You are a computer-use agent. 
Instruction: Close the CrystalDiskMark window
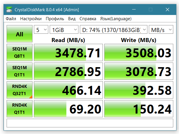tap(168, 10)
